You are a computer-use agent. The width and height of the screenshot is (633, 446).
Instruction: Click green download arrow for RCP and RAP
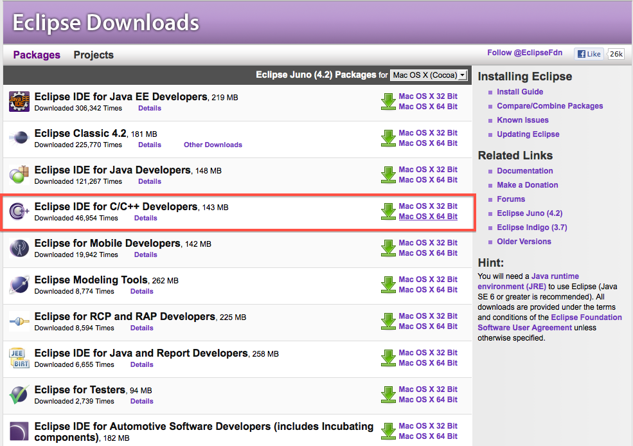[388, 322]
